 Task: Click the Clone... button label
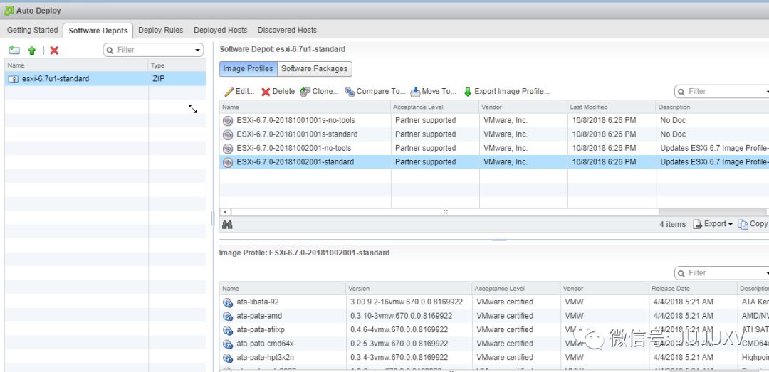coord(325,92)
